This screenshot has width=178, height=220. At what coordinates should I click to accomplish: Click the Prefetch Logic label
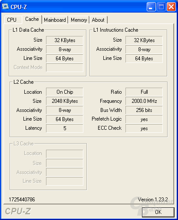[107, 119]
